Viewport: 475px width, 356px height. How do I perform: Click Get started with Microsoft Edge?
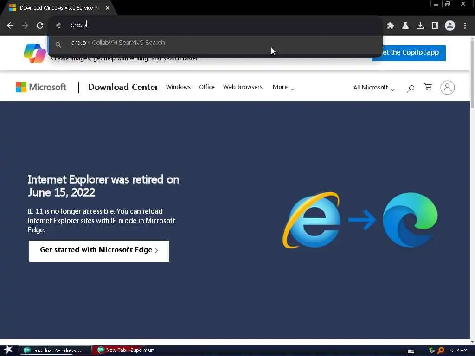coord(99,251)
